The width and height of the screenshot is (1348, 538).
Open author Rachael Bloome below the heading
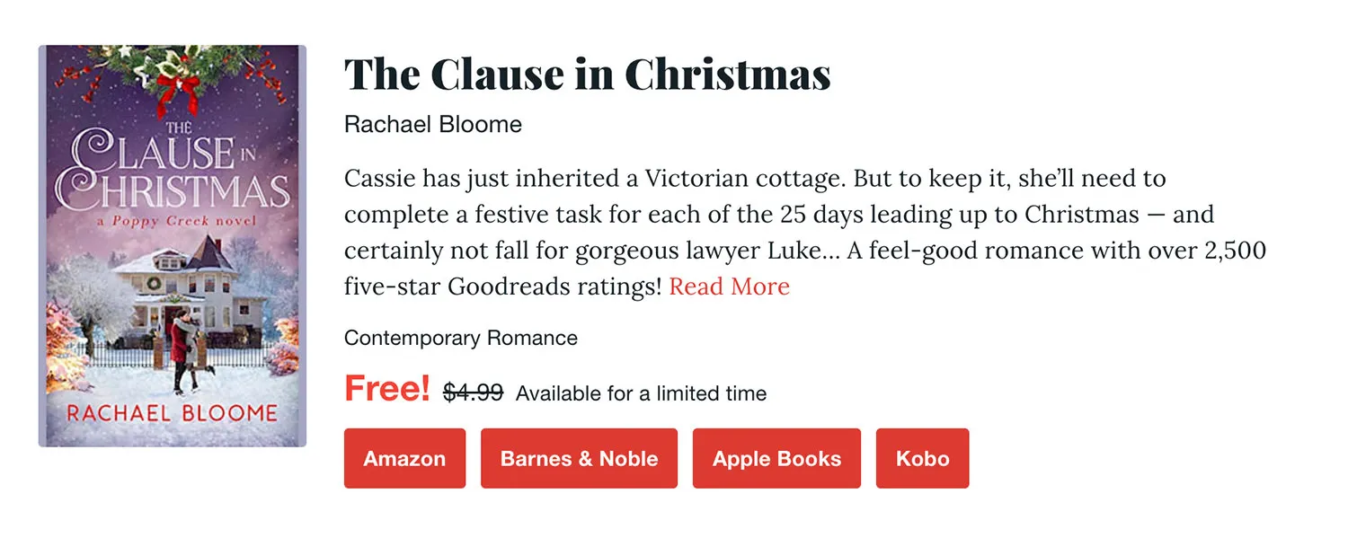coord(432,124)
